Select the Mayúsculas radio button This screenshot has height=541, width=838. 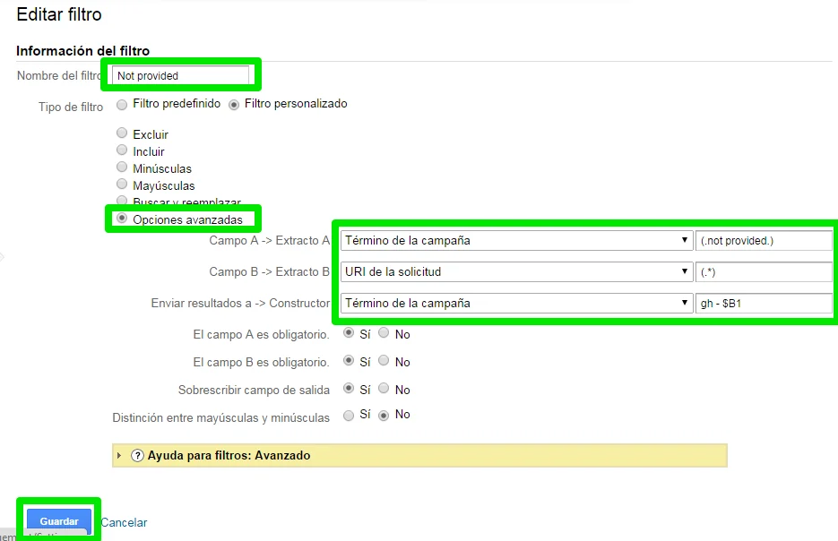click(122, 185)
